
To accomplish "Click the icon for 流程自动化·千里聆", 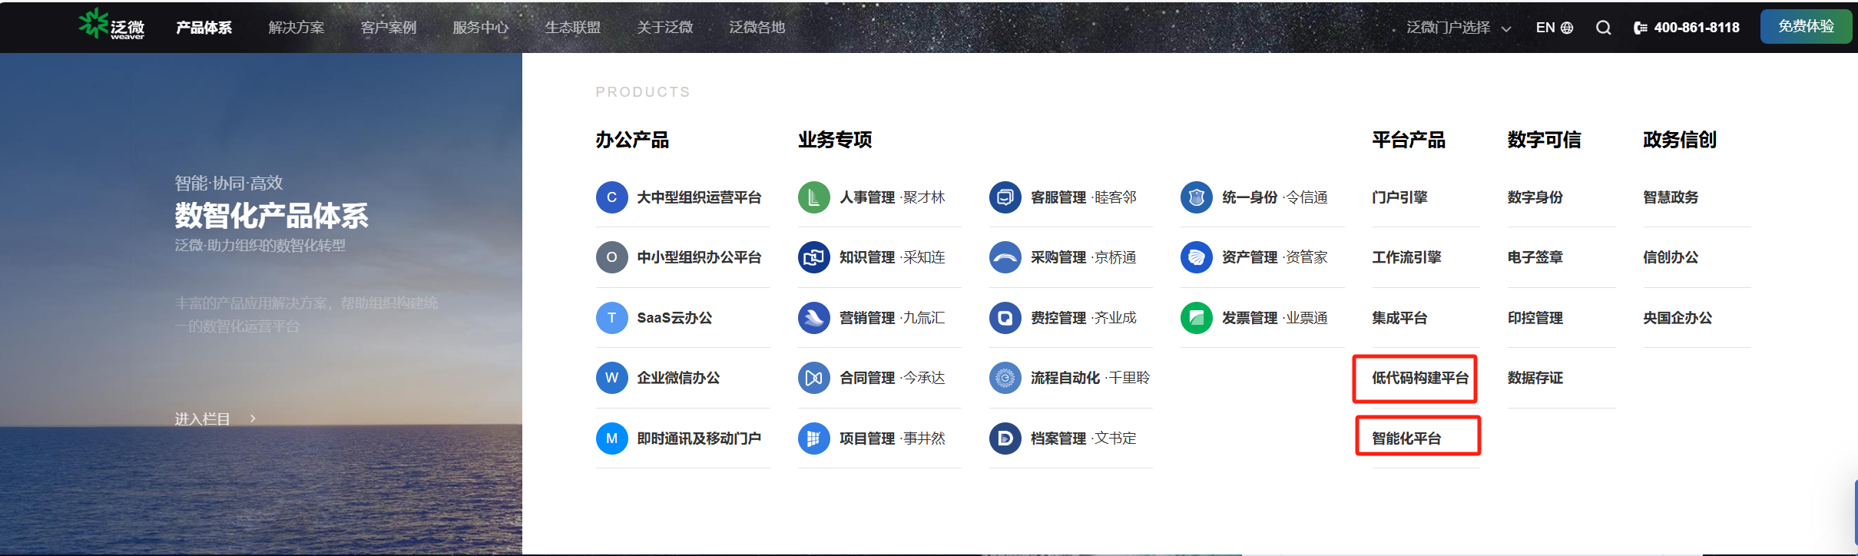I will (1005, 378).
